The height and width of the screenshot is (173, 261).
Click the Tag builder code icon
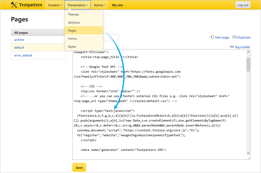point(232,47)
